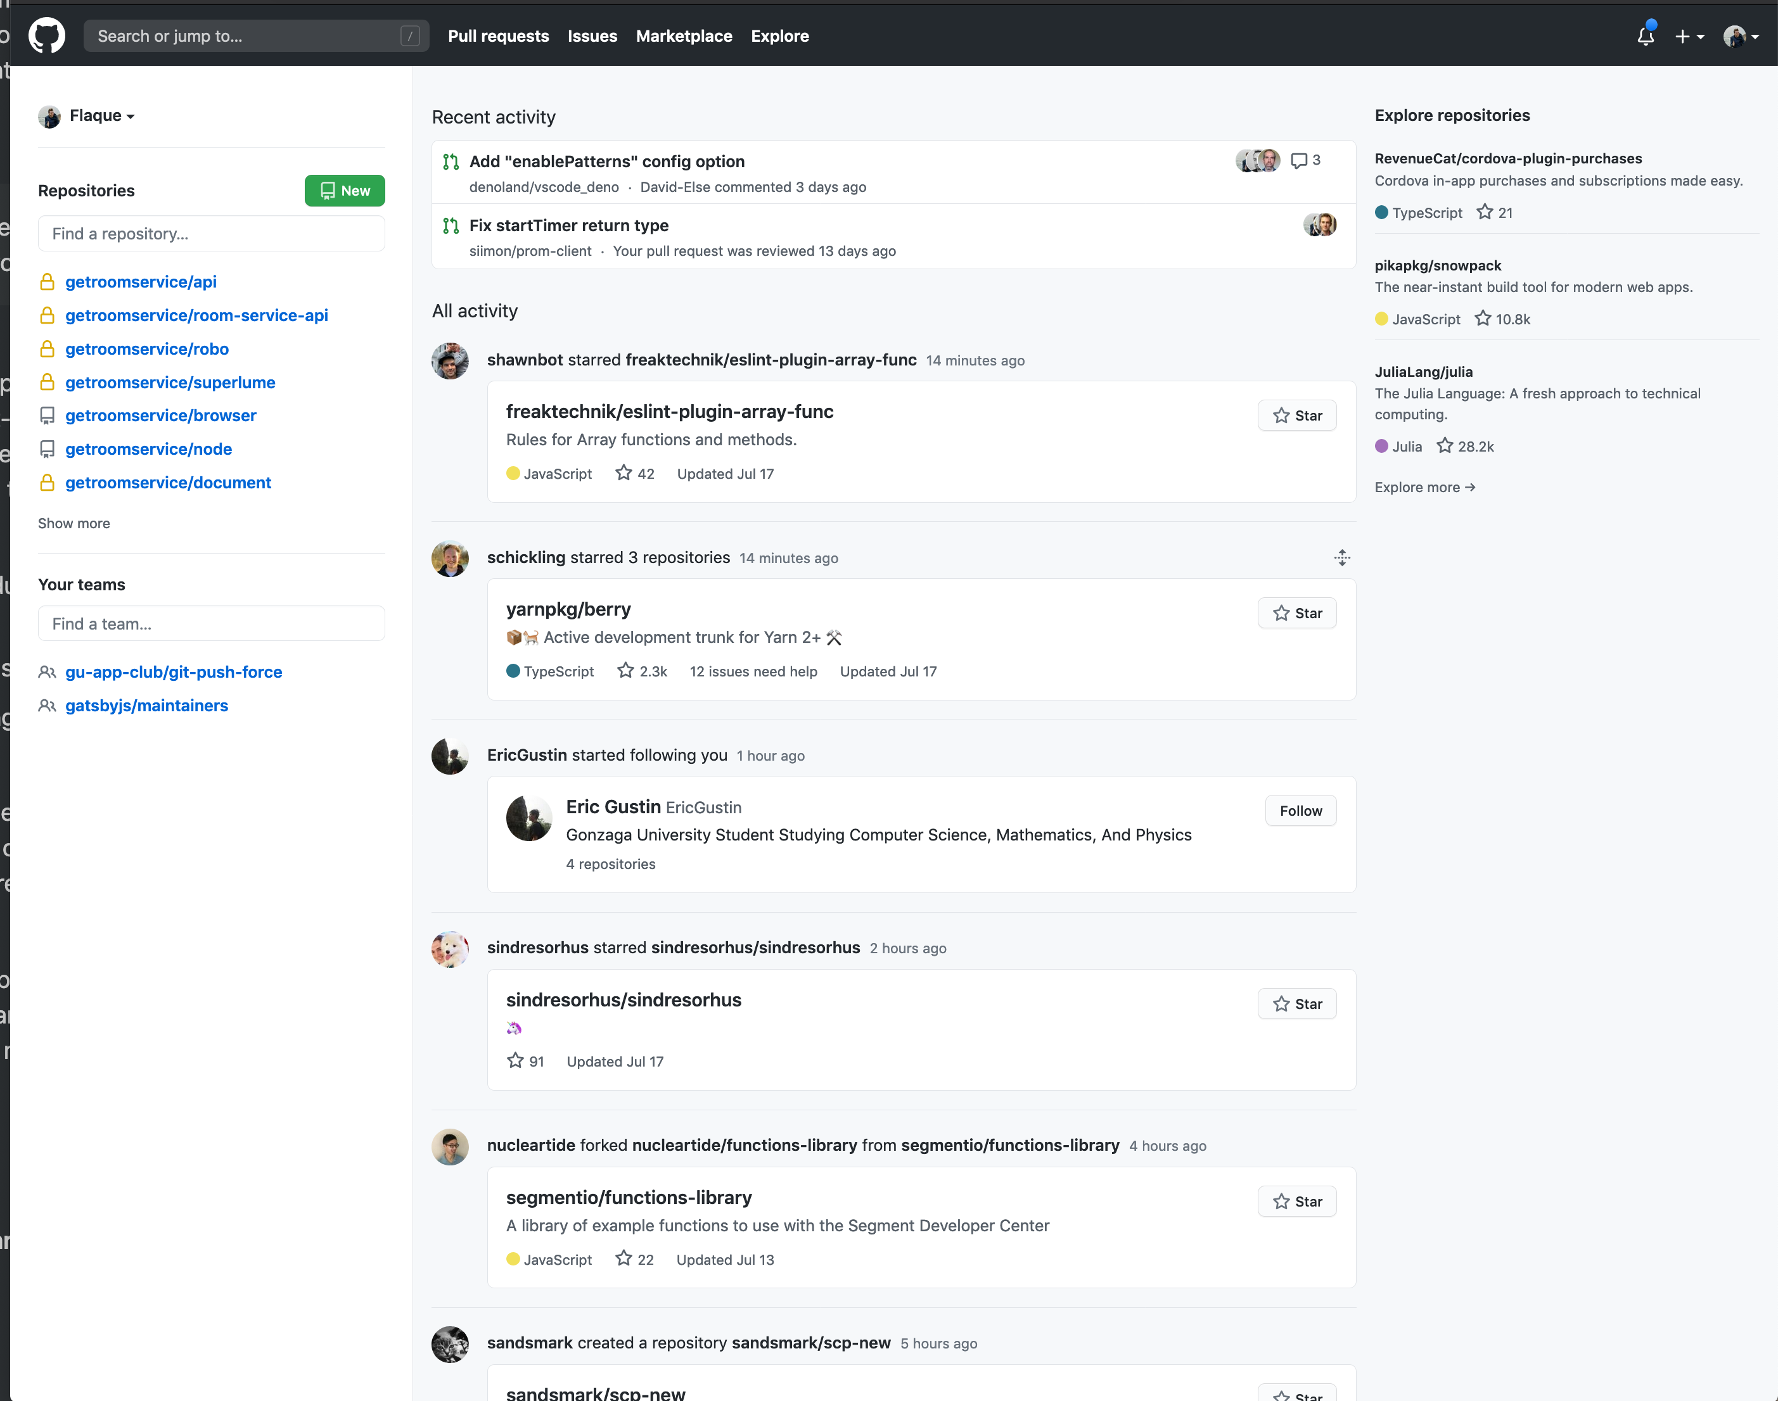Star the segmentio/functions-library repository

click(1296, 1201)
